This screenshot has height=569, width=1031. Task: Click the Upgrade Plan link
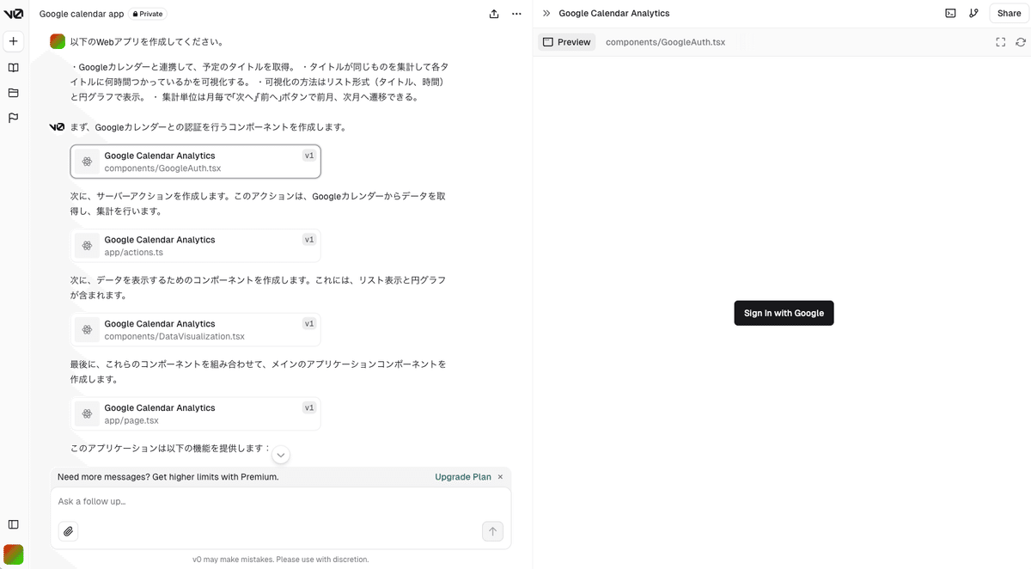click(x=463, y=477)
